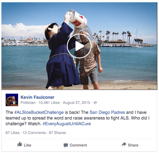Image resolution: width=159 pixels, height=153 pixels.
Task: Open the #ALSIceBucketChallenge hashtag
Action: point(39,112)
